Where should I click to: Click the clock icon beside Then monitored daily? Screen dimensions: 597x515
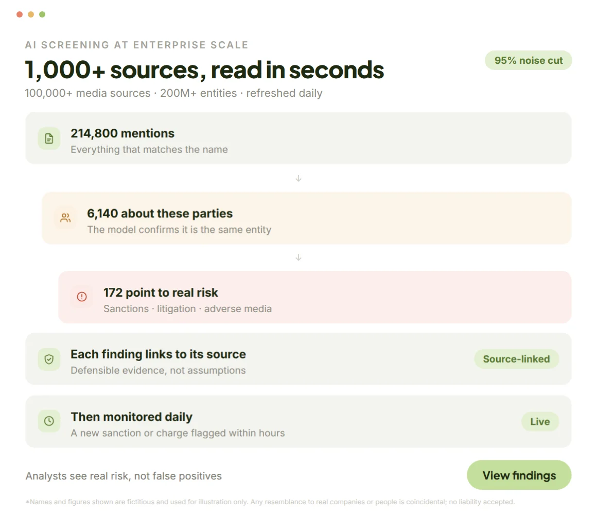pyautogui.click(x=49, y=421)
